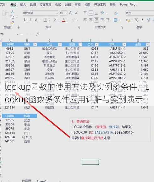This screenshot has width=154, height=182.
Task: Open the Clipboard group dialog launcher
Action: (x=19, y=28)
